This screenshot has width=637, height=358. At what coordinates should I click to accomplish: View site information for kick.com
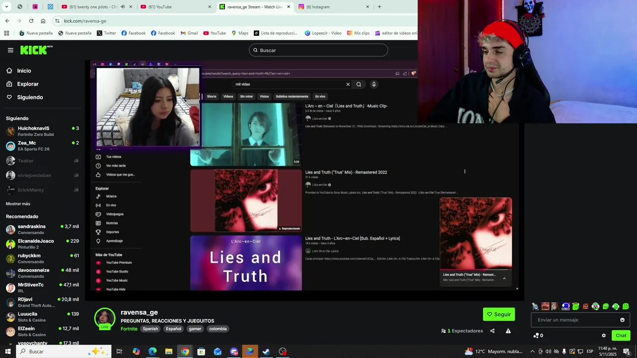point(57,21)
